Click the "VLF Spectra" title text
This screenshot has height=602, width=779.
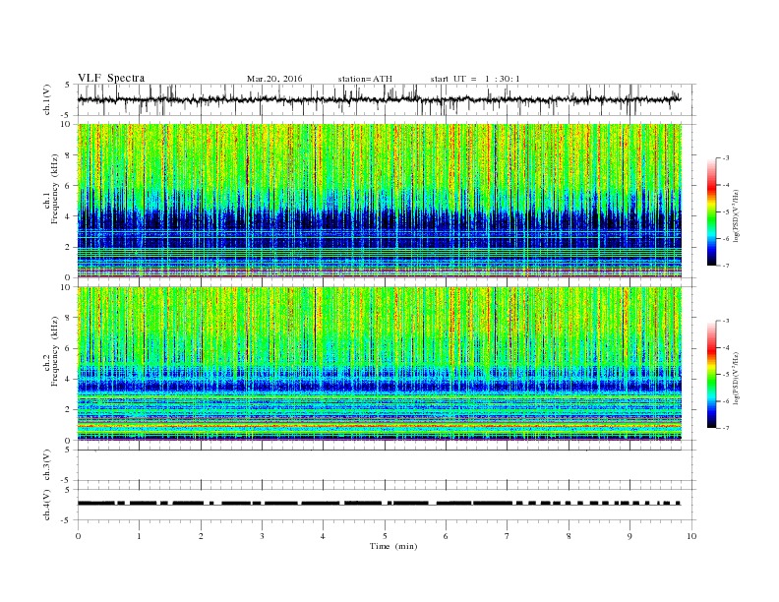tap(111, 78)
